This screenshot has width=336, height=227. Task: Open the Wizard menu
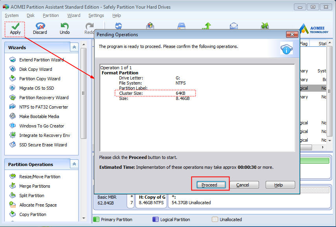pyautogui.click(x=73, y=15)
